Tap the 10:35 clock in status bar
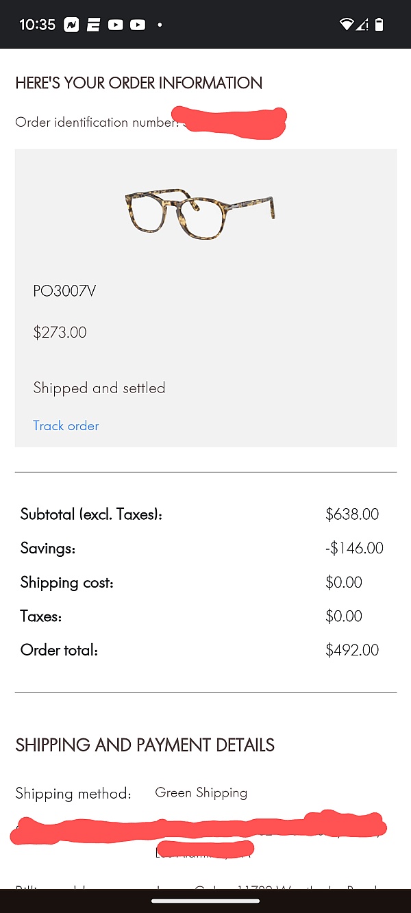This screenshot has height=913, width=411. click(x=37, y=25)
